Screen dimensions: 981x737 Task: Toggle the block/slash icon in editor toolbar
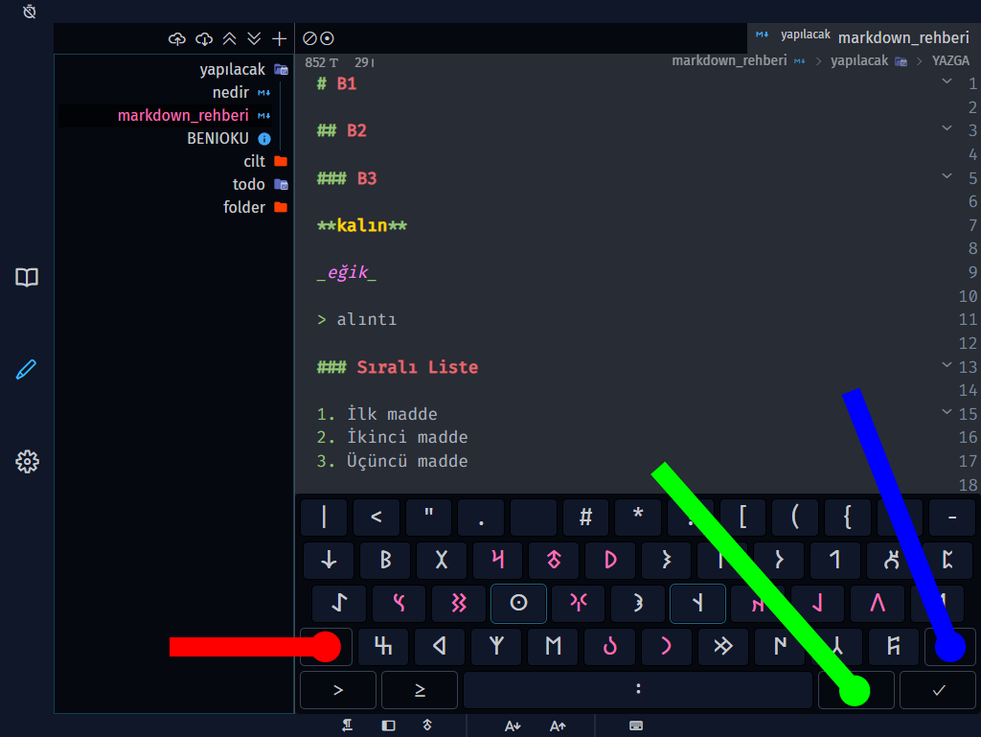tap(310, 38)
